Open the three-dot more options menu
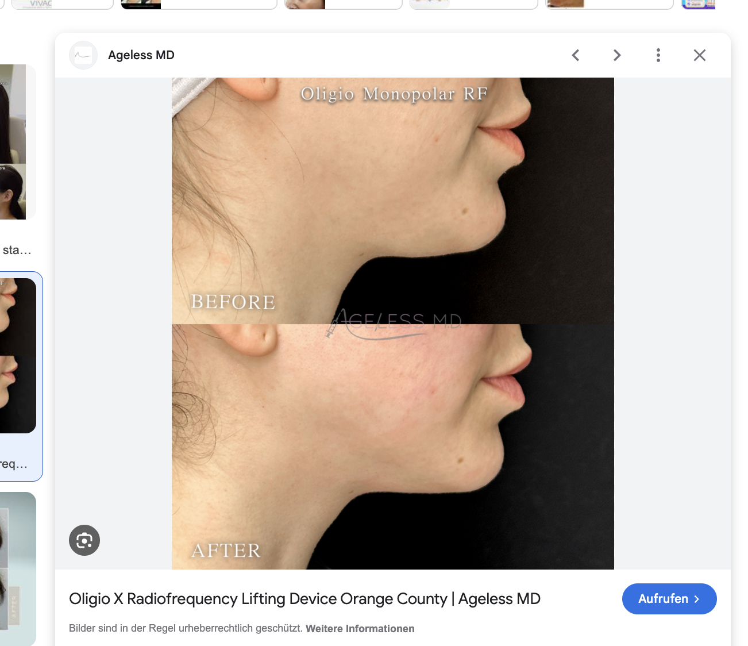The width and height of the screenshot is (748, 646). [x=658, y=55]
